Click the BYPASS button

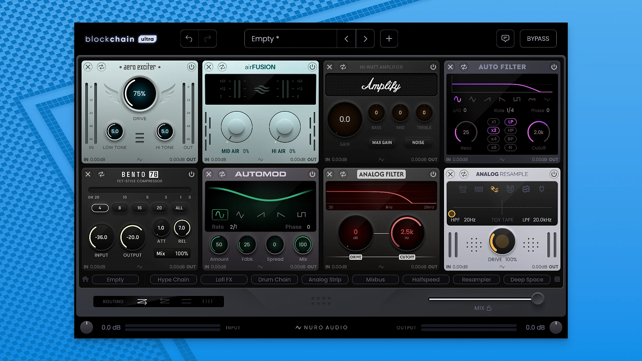click(x=538, y=38)
